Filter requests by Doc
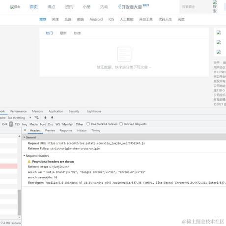This screenshot has height=226, width=226. 51,124
